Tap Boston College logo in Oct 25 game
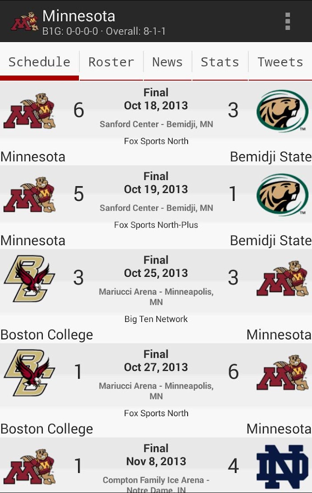The image size is (312, 493). coord(29,278)
